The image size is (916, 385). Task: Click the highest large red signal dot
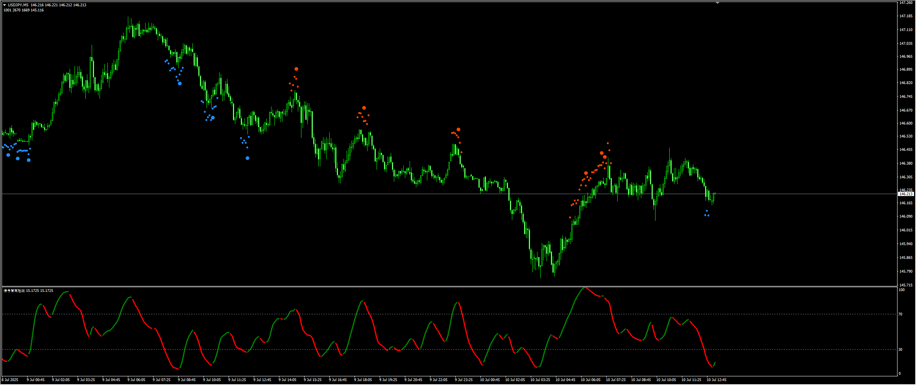(296, 69)
